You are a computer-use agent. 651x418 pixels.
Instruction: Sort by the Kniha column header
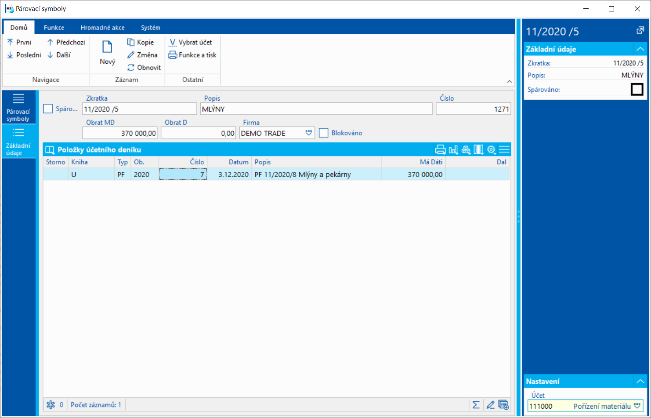pos(91,162)
